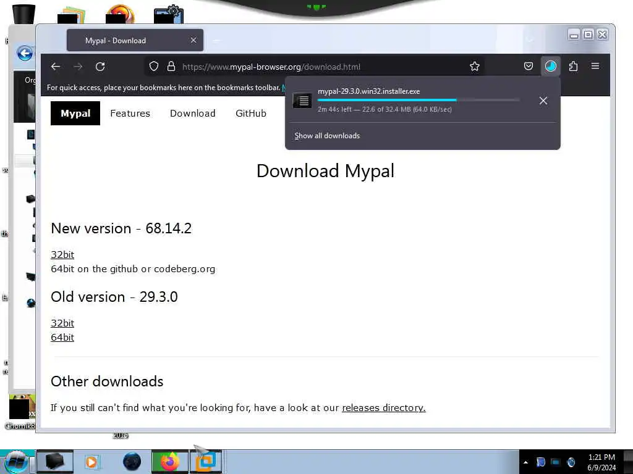
Task: Click the mypal-29.3.0.win32.installer.exe file icon
Action: click(302, 101)
